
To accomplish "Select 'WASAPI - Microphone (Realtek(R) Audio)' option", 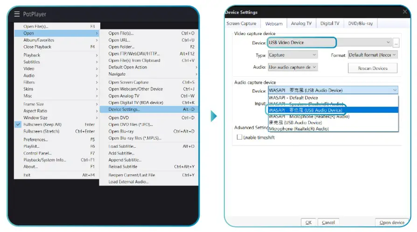I will 333,116.
